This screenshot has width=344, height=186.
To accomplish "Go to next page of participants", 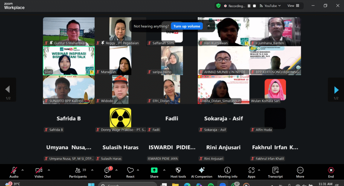I will coord(336,90).
